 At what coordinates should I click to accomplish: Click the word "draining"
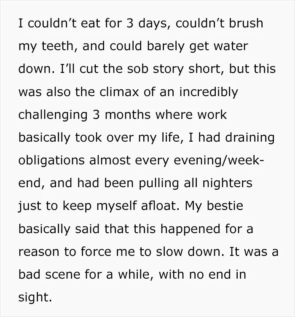click(250, 138)
